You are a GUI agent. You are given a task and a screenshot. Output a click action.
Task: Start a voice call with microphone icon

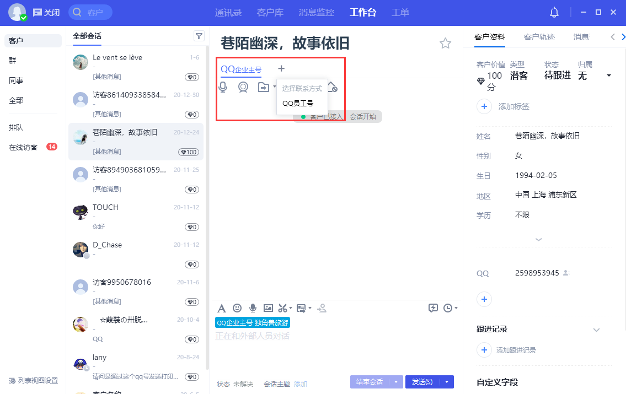point(223,87)
